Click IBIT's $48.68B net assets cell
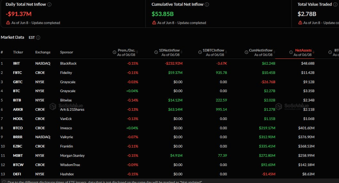Viewport: 339px width, 183px height. tap(308, 63)
